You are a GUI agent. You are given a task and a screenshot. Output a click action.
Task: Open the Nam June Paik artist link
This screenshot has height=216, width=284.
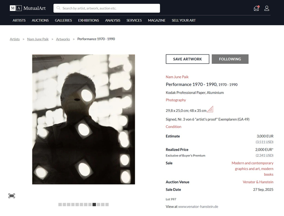(x=177, y=77)
